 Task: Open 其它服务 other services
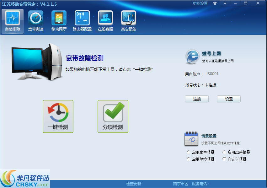click(129, 21)
